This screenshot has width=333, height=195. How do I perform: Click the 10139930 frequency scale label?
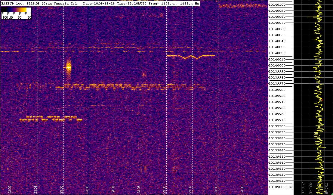[277, 108]
